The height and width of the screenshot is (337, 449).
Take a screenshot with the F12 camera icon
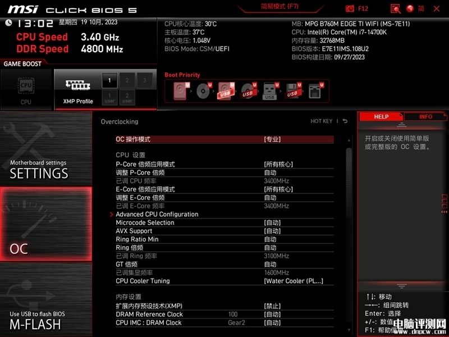tap(350, 8)
